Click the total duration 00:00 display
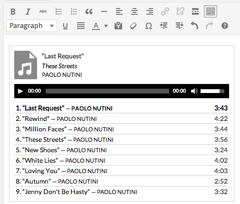240x204 pixels. tap(179, 91)
